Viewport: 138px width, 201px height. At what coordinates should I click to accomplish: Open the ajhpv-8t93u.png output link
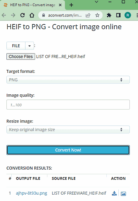point(31,193)
